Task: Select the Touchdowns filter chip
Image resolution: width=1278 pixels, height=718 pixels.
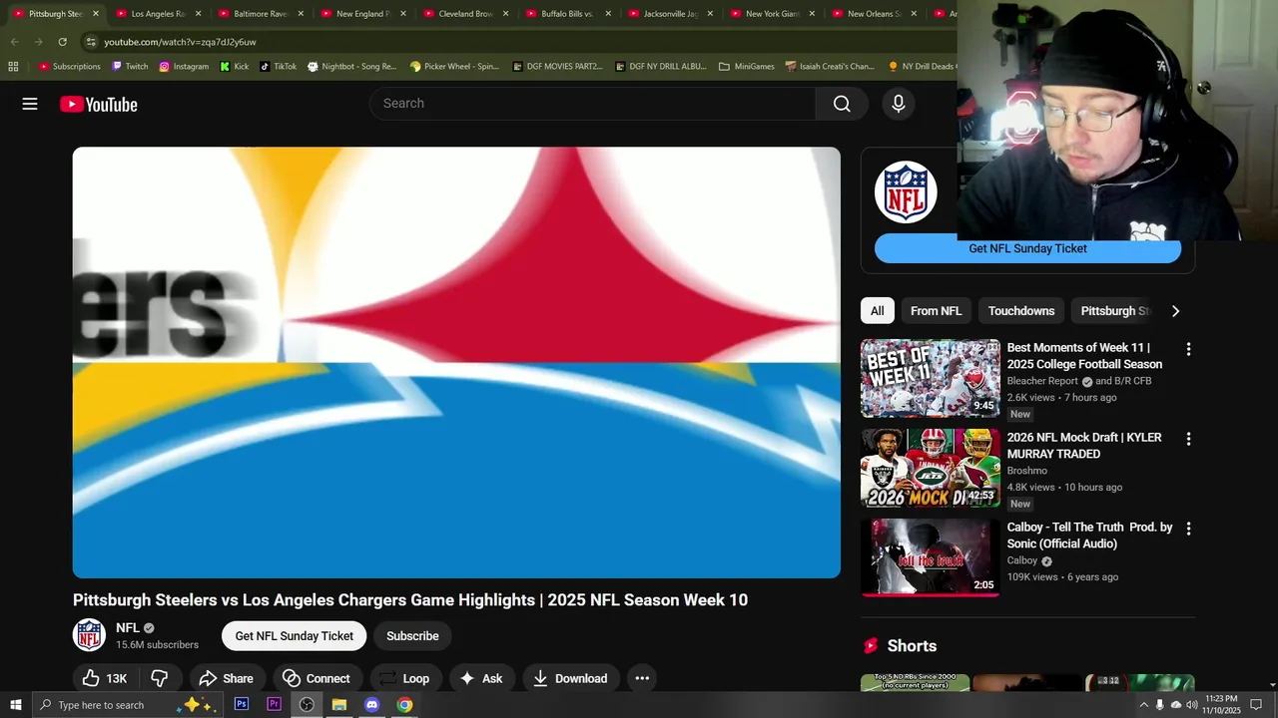Action: click(x=1021, y=311)
